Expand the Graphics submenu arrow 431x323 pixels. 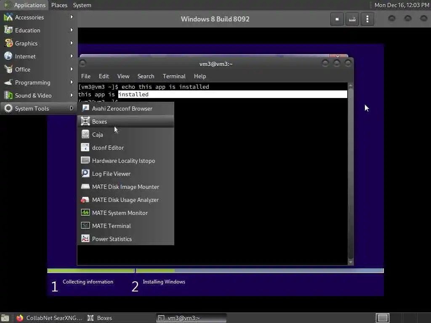[72, 43]
